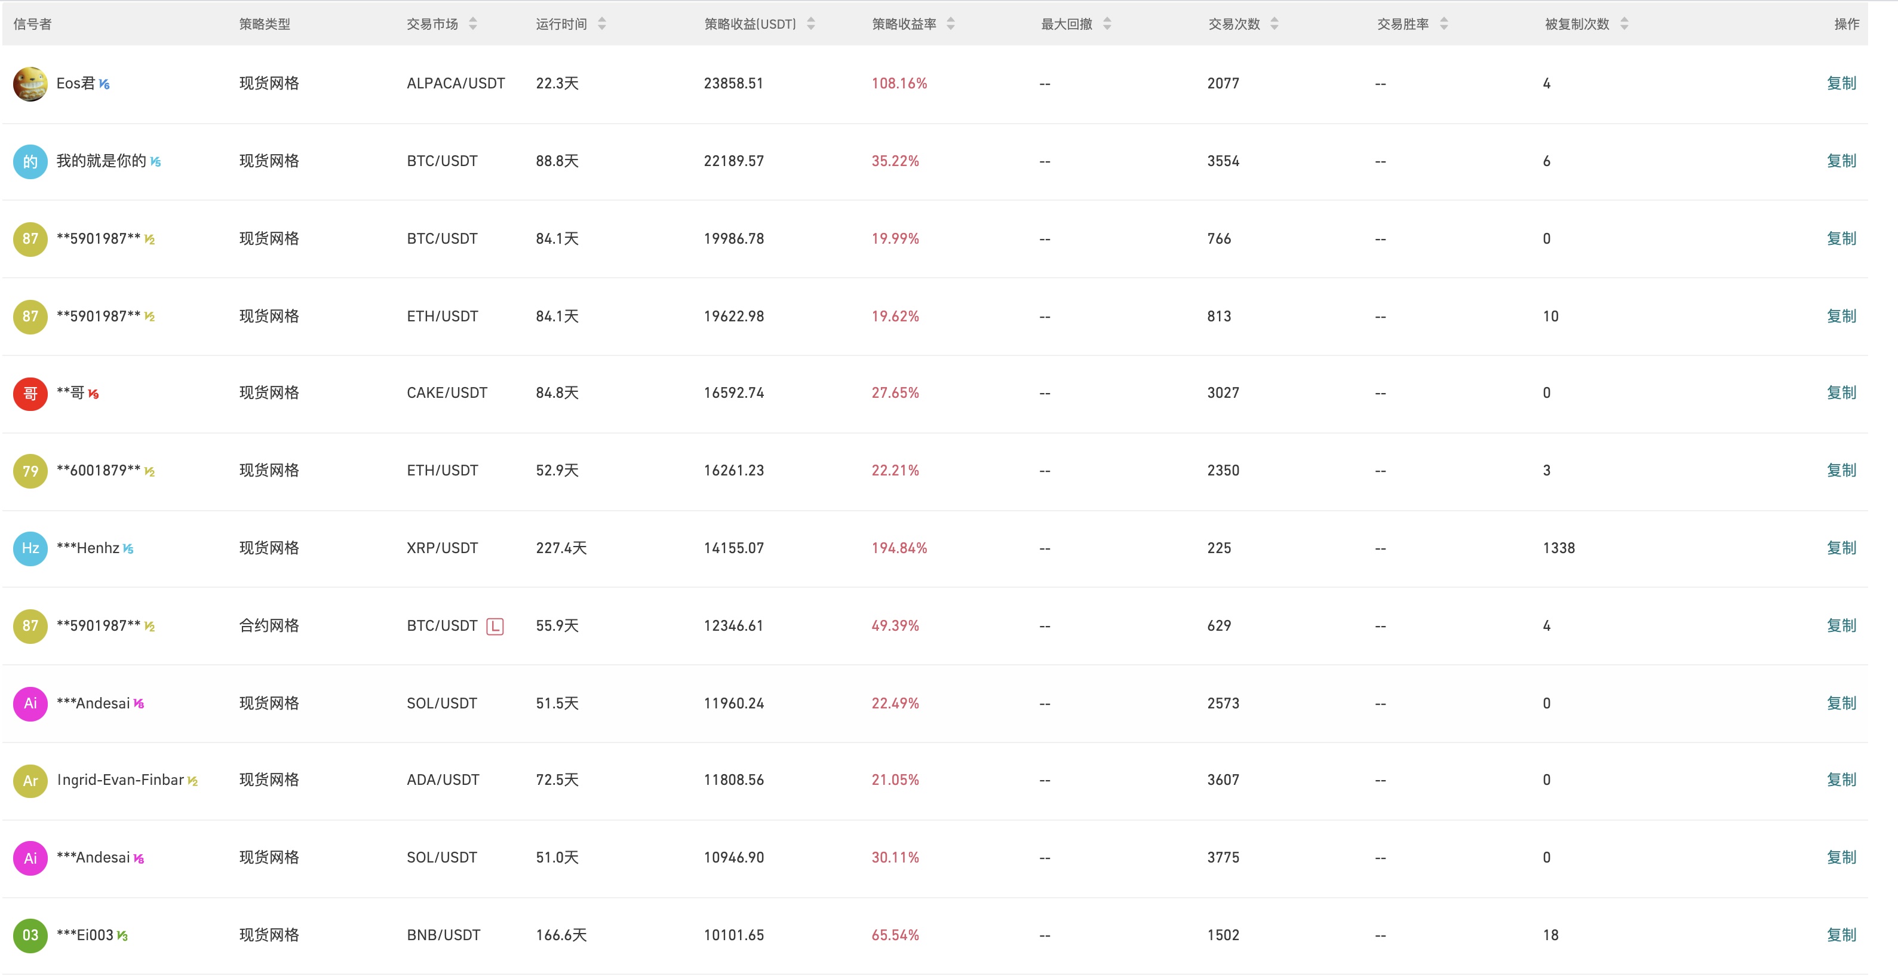Screen dimensions: 1898x976
Task: Click the L leverage icon beside BTC/USDT
Action: [x=495, y=627]
